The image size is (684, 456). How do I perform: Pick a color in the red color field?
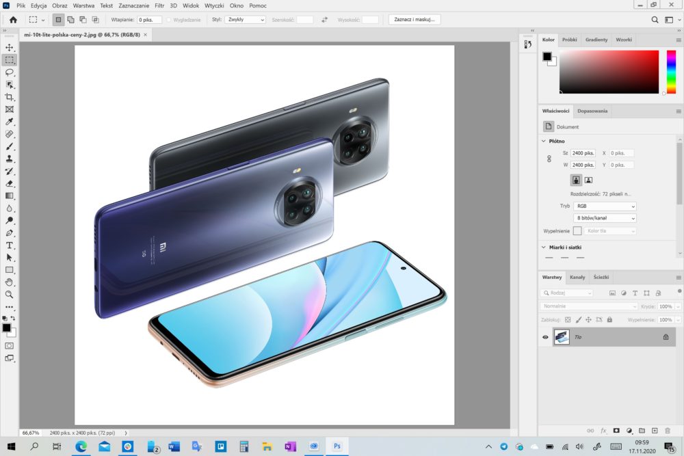click(609, 72)
